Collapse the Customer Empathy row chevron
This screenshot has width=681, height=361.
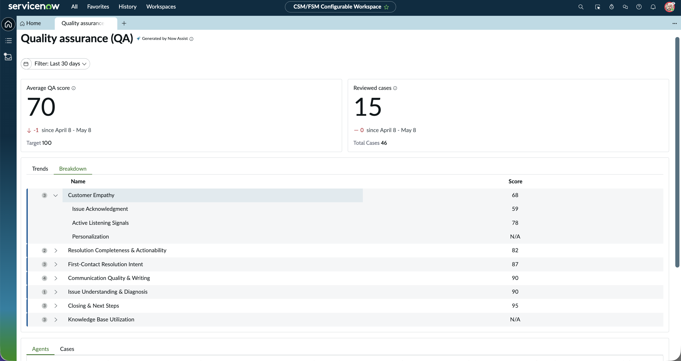point(56,196)
